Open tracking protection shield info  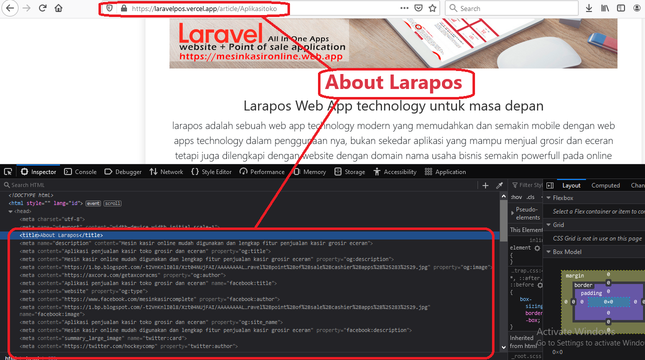pos(109,8)
